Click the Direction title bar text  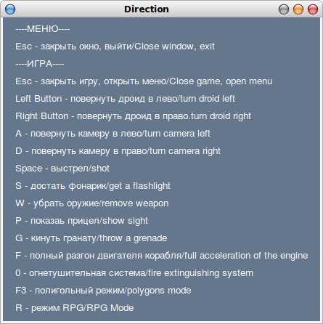(147, 9)
